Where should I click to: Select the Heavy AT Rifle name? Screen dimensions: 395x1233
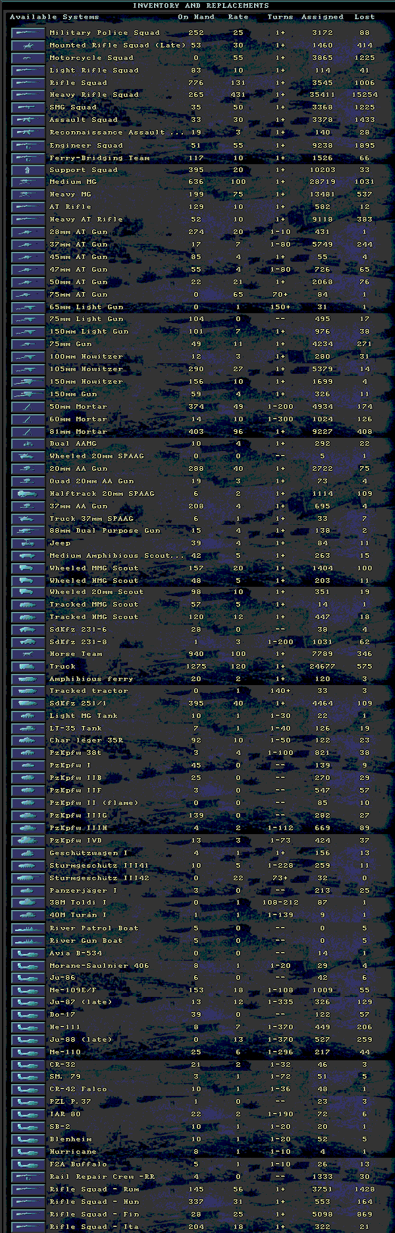tap(86, 220)
